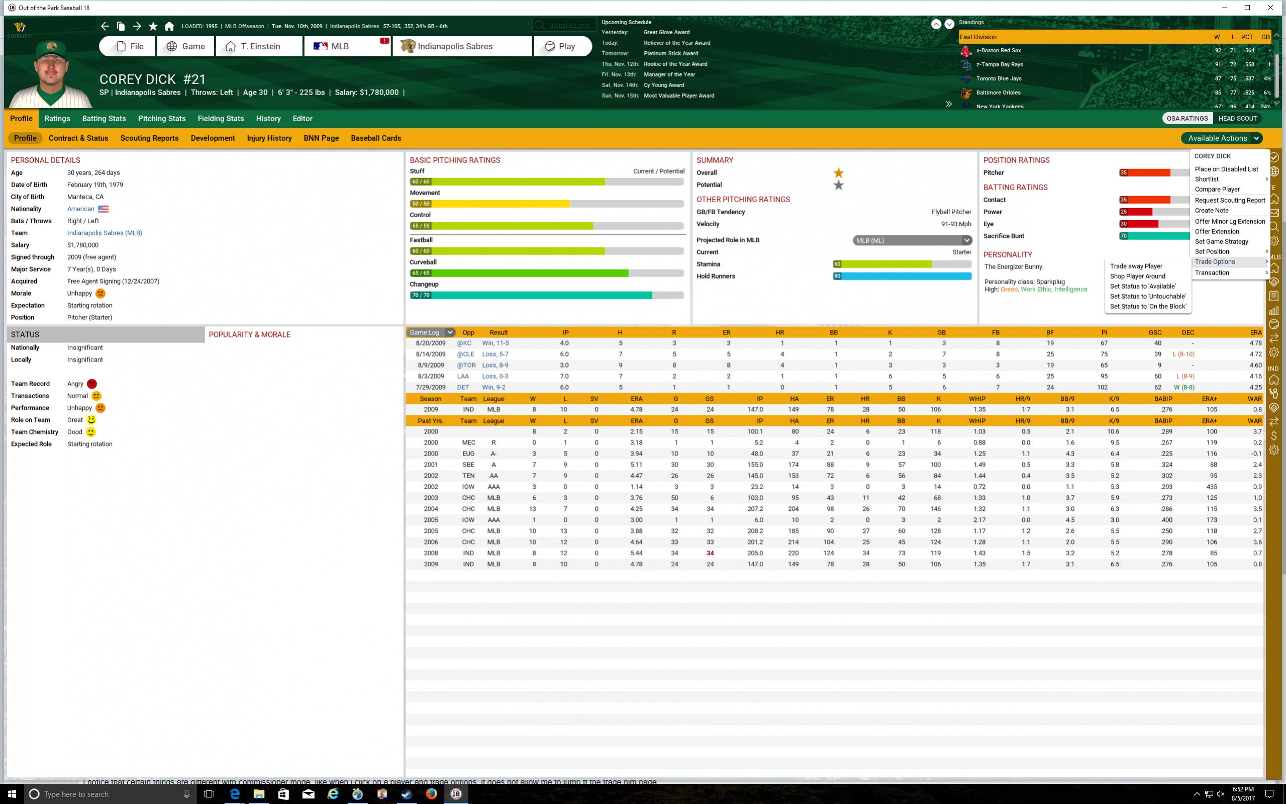Click the bookmark star icon in toolbar

[x=153, y=26]
